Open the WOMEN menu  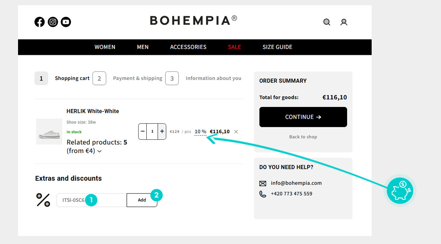pyautogui.click(x=105, y=47)
